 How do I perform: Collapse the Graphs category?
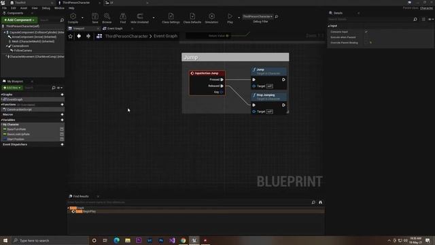[1, 95]
